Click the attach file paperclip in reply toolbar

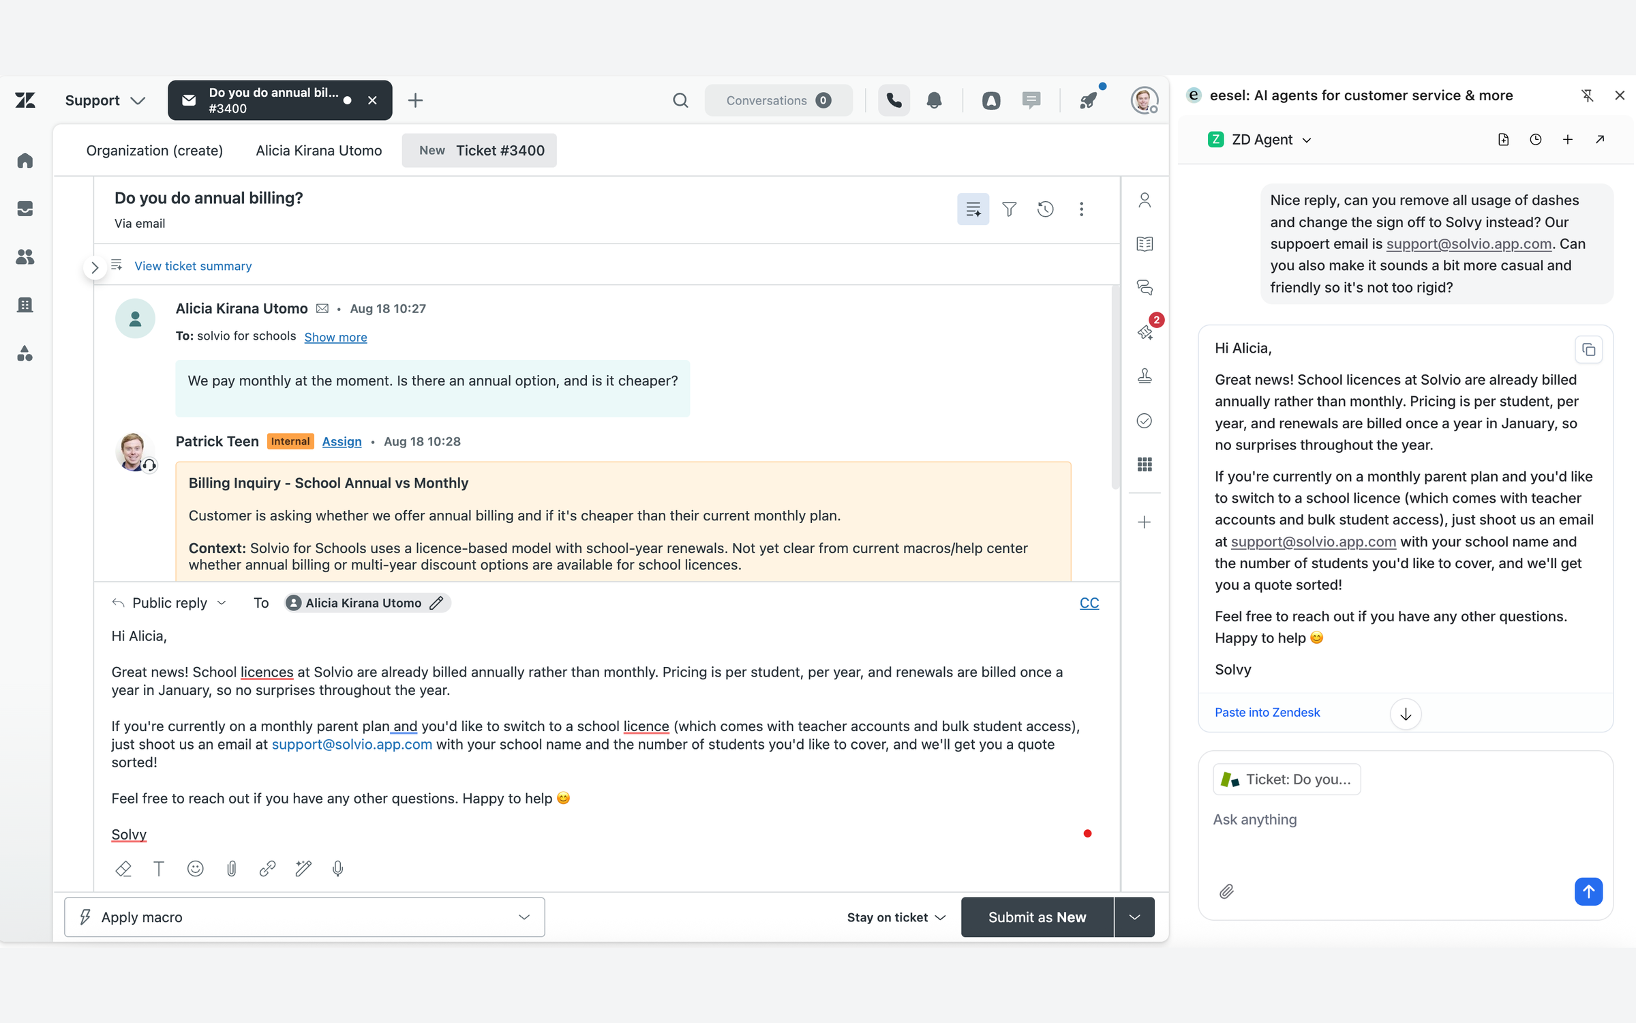click(232, 868)
